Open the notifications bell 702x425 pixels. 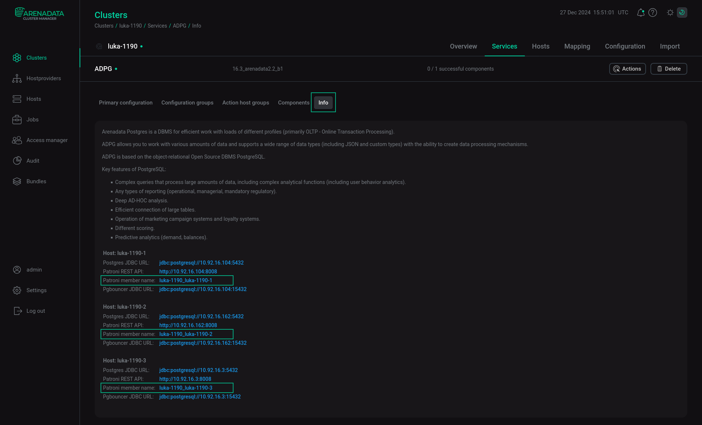coord(641,13)
